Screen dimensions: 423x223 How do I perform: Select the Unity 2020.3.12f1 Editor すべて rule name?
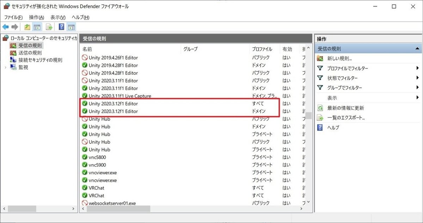tap(113, 104)
